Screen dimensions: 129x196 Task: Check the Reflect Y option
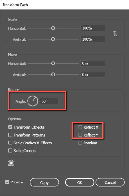click(80, 135)
